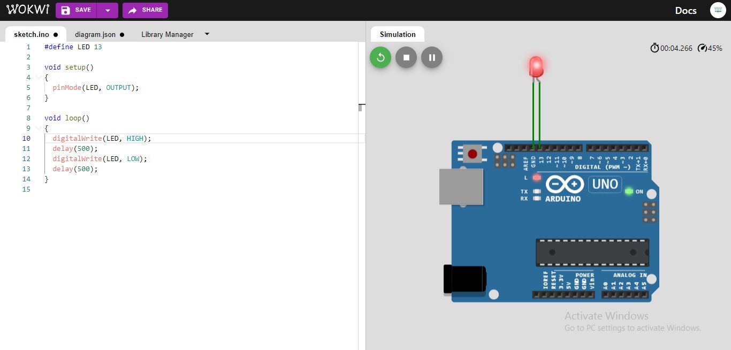Click the digitalWrite(LED, LOW) line
The image size is (731, 350).
tap(100, 159)
